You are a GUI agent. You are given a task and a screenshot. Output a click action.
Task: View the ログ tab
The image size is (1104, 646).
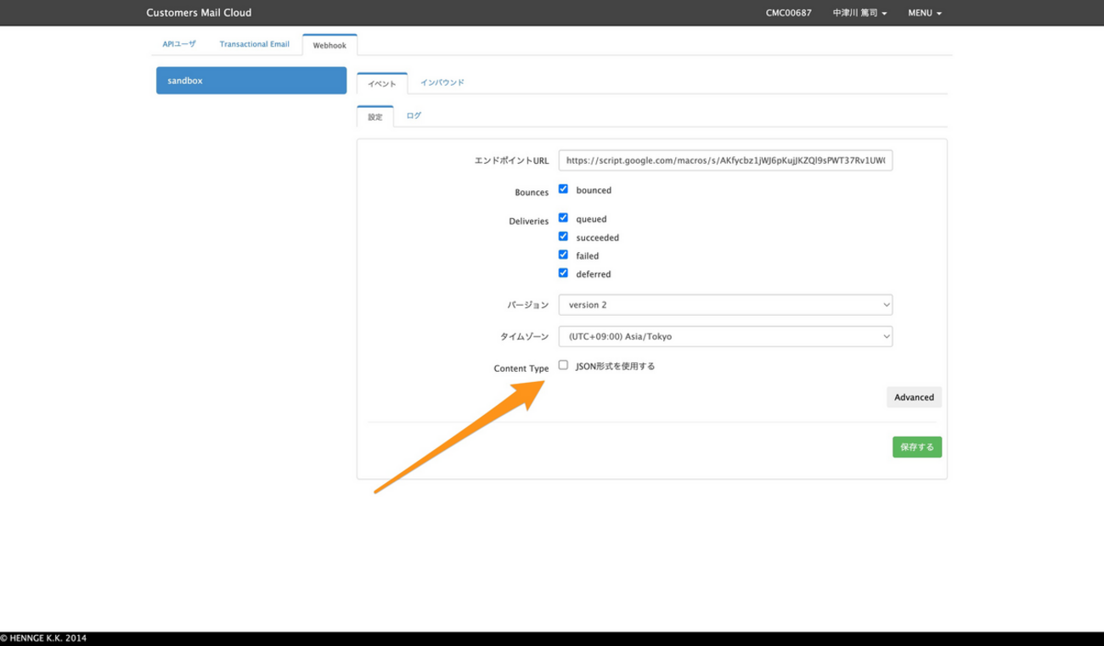414,115
